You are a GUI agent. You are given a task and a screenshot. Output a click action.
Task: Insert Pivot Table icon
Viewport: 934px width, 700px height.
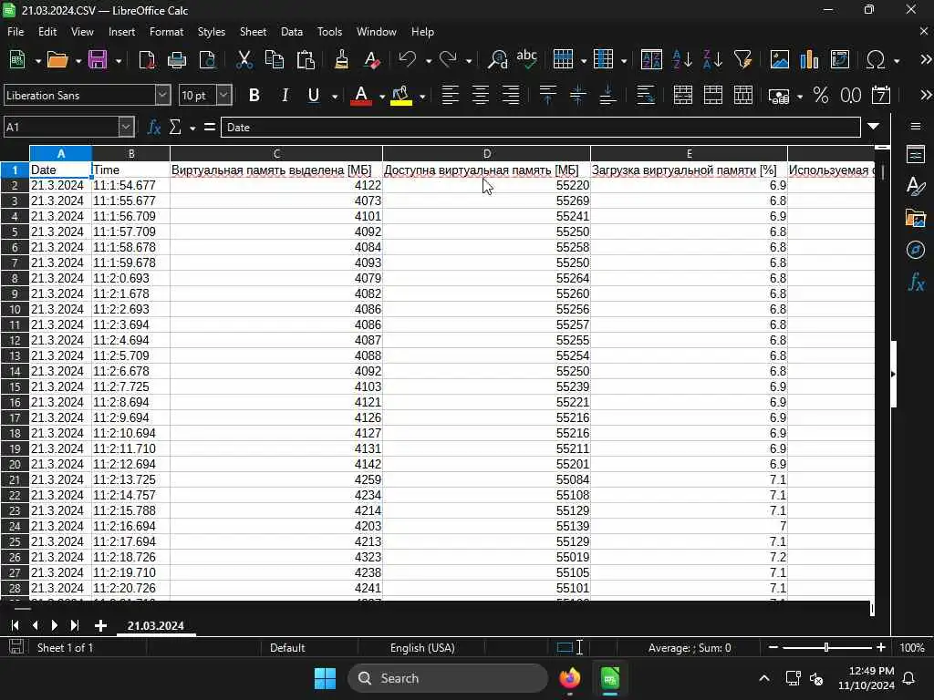point(839,59)
